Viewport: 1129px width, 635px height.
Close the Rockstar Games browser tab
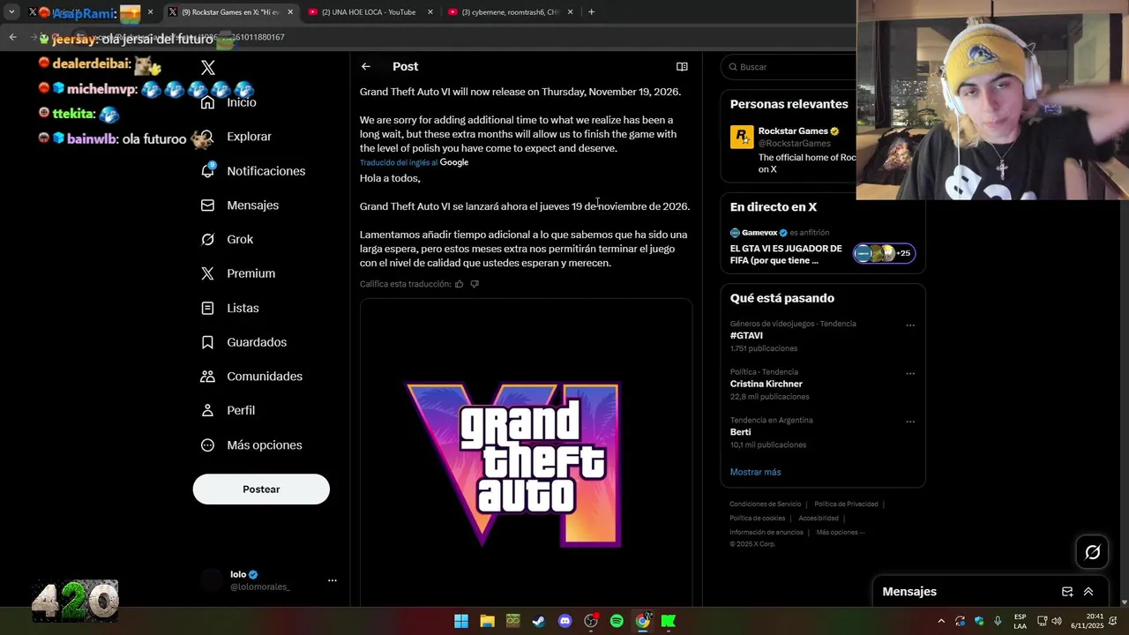pyautogui.click(x=290, y=12)
